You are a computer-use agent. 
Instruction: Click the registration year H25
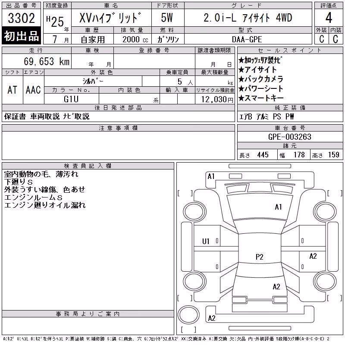click(x=55, y=22)
